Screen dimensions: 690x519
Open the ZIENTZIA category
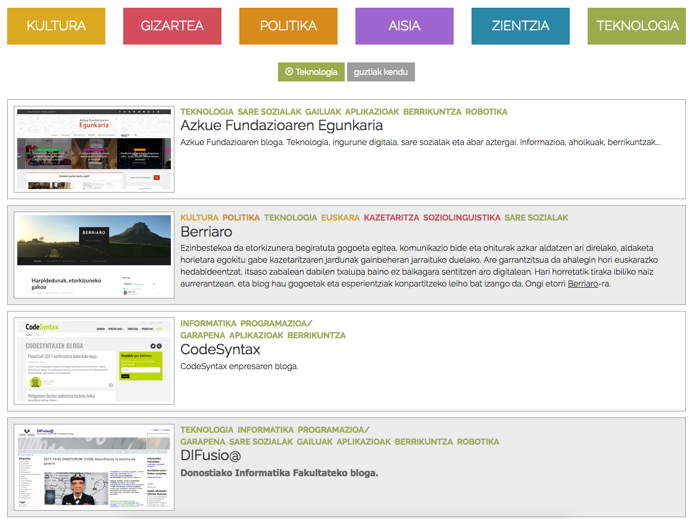tap(520, 26)
